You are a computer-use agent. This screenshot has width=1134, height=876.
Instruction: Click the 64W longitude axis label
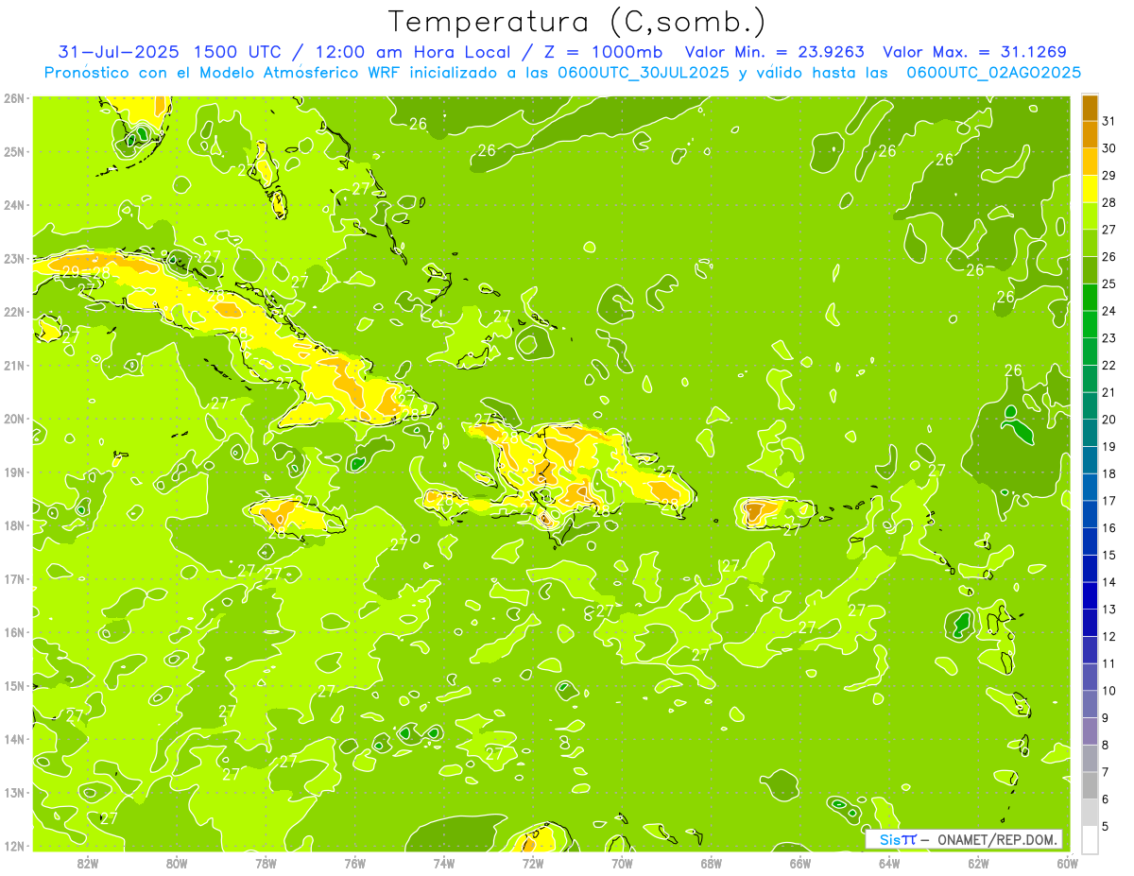[889, 863]
